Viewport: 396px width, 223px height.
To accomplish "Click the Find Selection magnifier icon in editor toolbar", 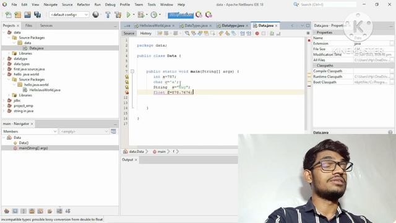I will (x=187, y=33).
